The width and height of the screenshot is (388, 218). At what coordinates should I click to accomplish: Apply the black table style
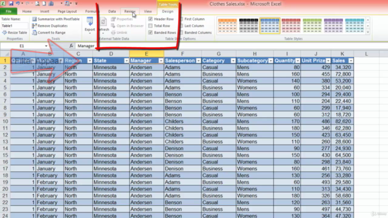pos(249,25)
